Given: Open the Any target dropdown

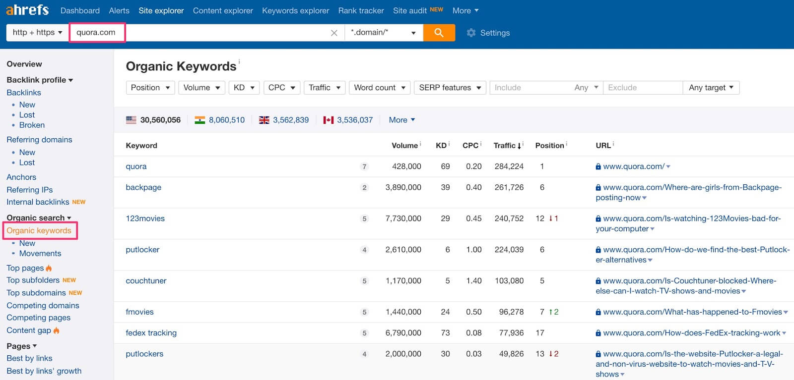Looking at the screenshot, I should pyautogui.click(x=711, y=88).
